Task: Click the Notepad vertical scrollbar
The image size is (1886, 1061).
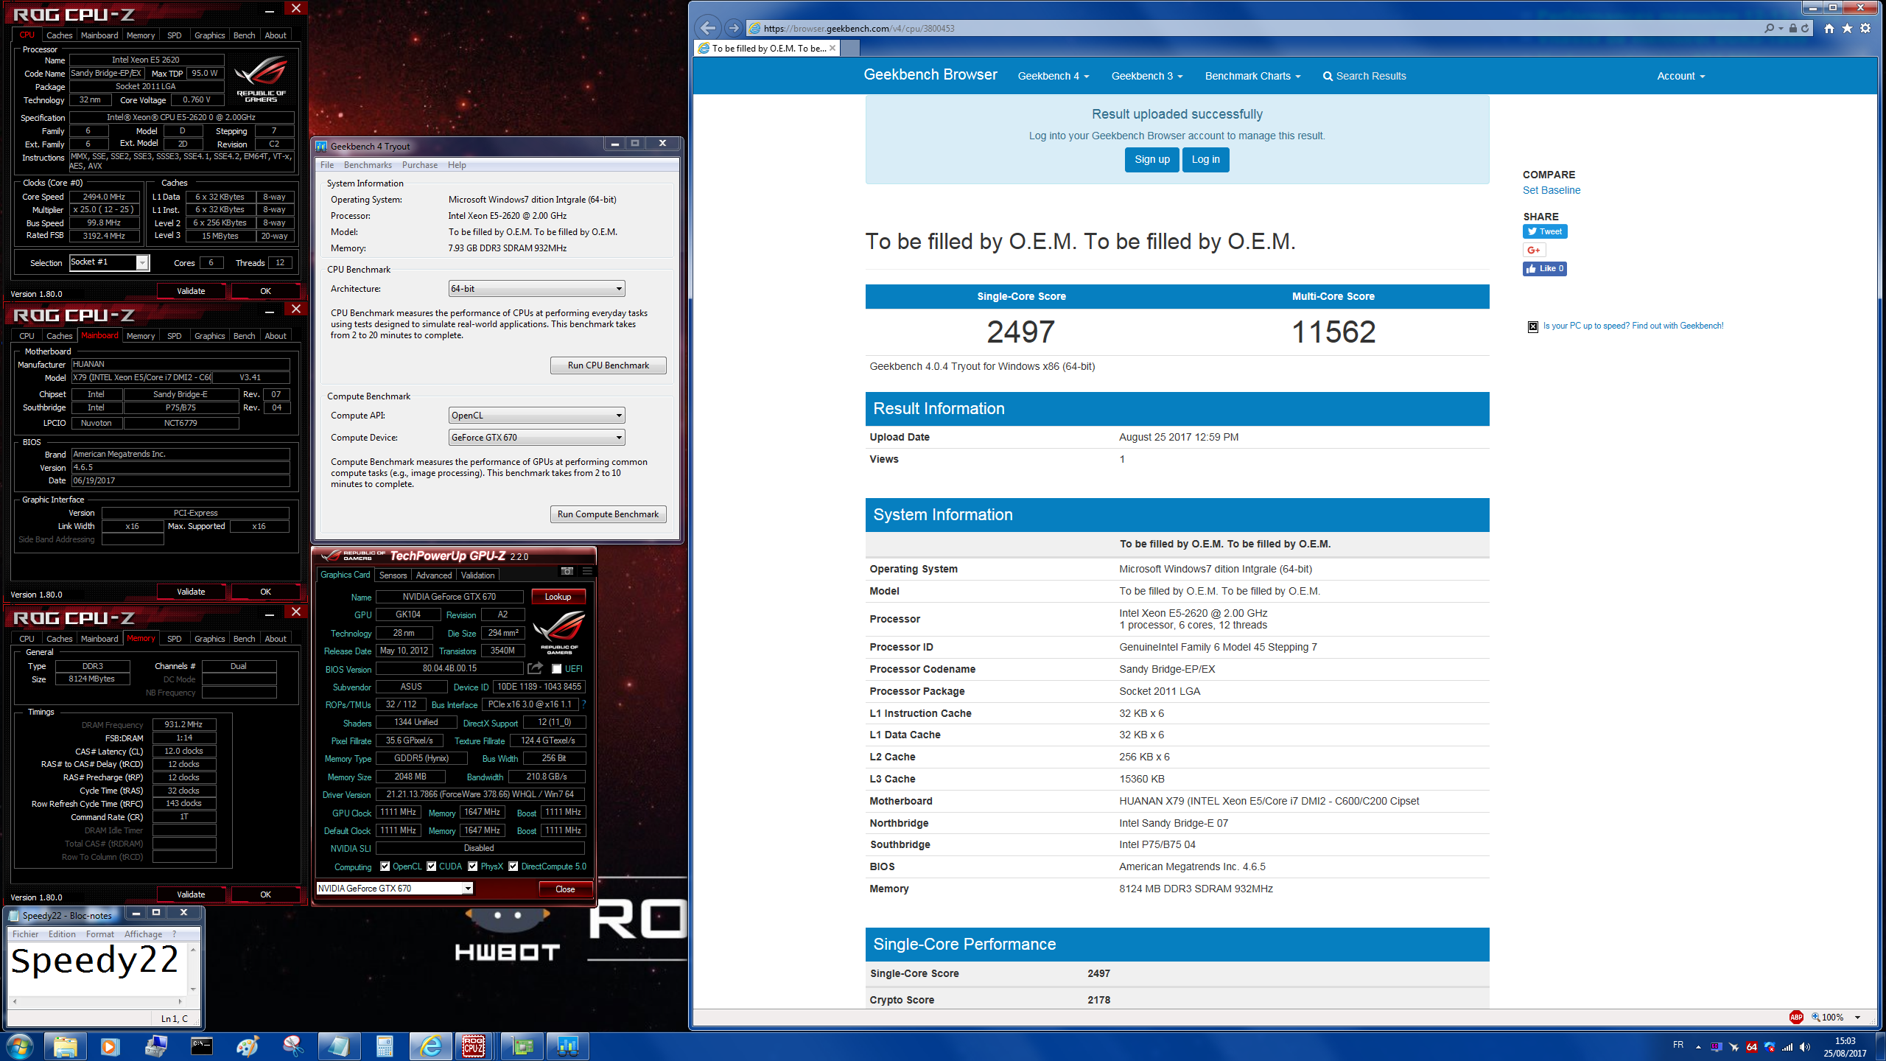Action: pos(193,970)
